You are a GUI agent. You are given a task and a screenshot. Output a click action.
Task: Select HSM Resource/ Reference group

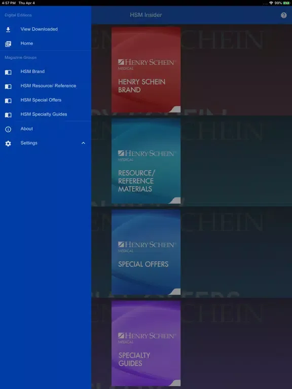(46, 86)
